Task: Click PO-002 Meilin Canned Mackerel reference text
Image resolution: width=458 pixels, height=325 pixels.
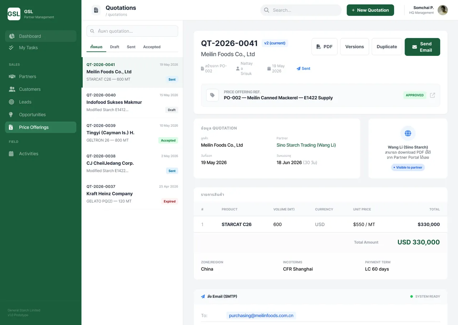Action: (278, 98)
